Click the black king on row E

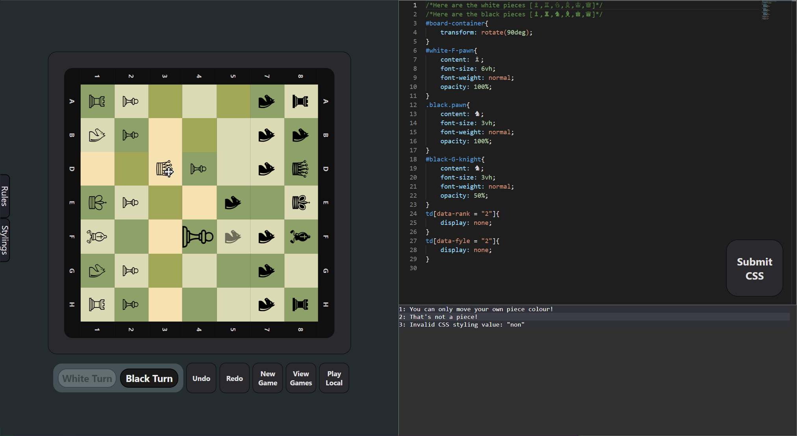pos(300,203)
